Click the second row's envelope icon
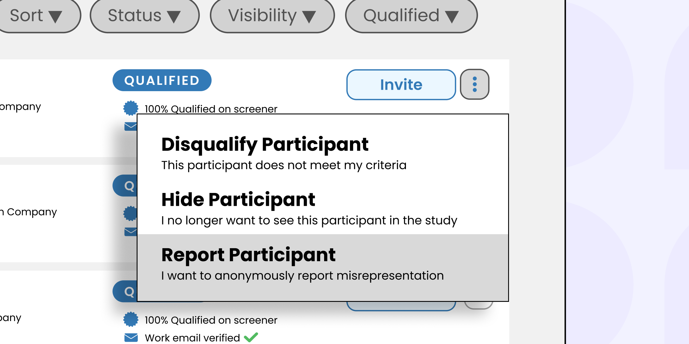The width and height of the screenshot is (689, 344). (130, 232)
